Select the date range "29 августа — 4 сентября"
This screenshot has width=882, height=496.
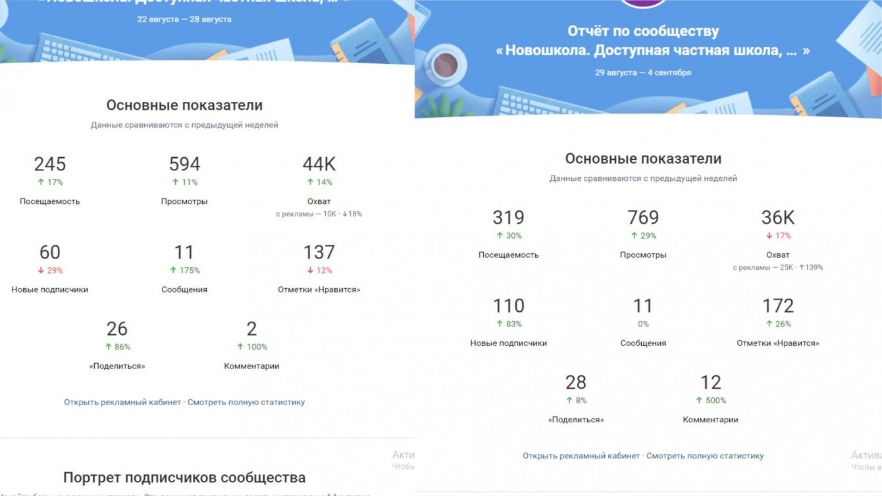coord(643,72)
